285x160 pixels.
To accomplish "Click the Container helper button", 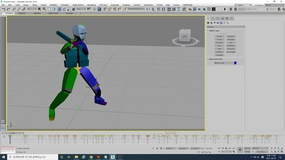I will click(x=231, y=36).
